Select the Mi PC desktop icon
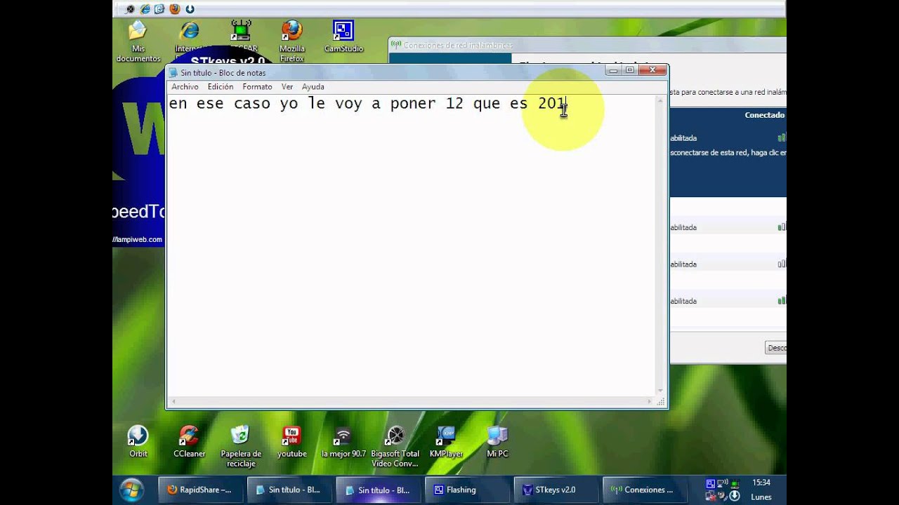Viewport: 899px width, 505px height. coord(497,442)
